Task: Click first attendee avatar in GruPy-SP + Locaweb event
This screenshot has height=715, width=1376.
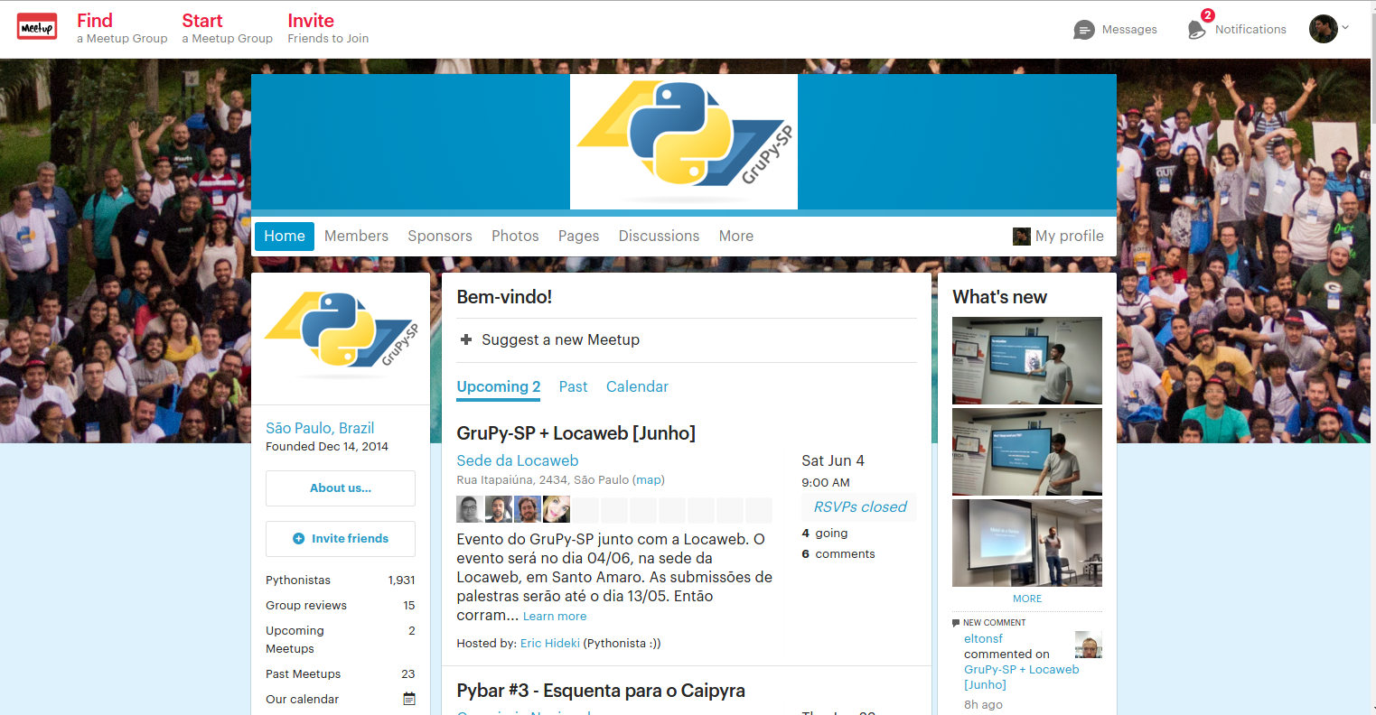Action: tap(470, 509)
